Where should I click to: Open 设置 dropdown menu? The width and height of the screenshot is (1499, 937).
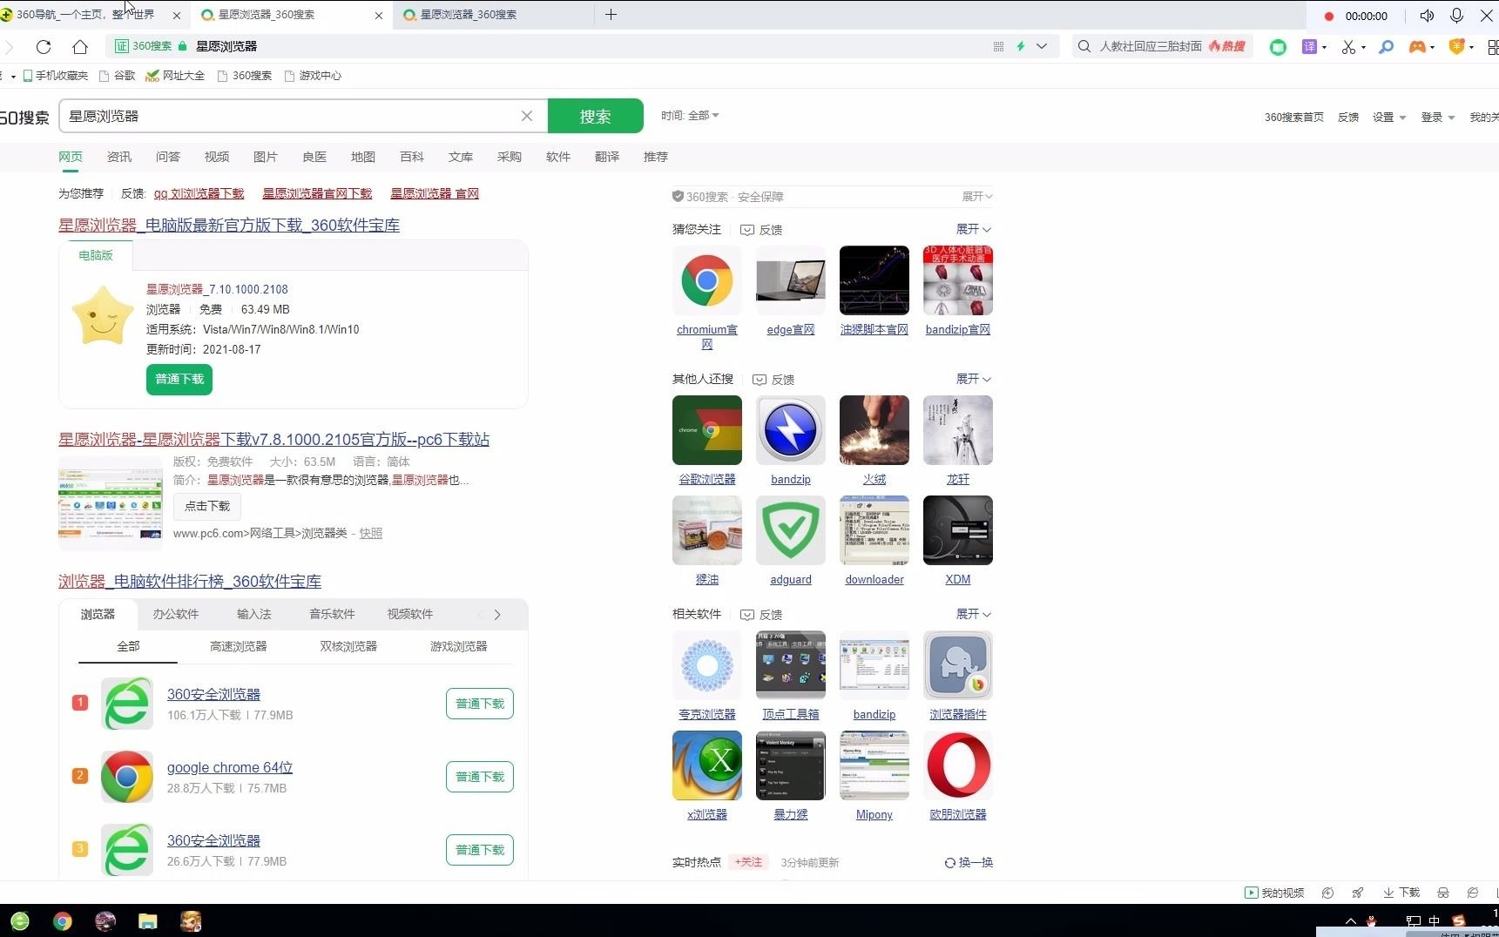pos(1389,117)
